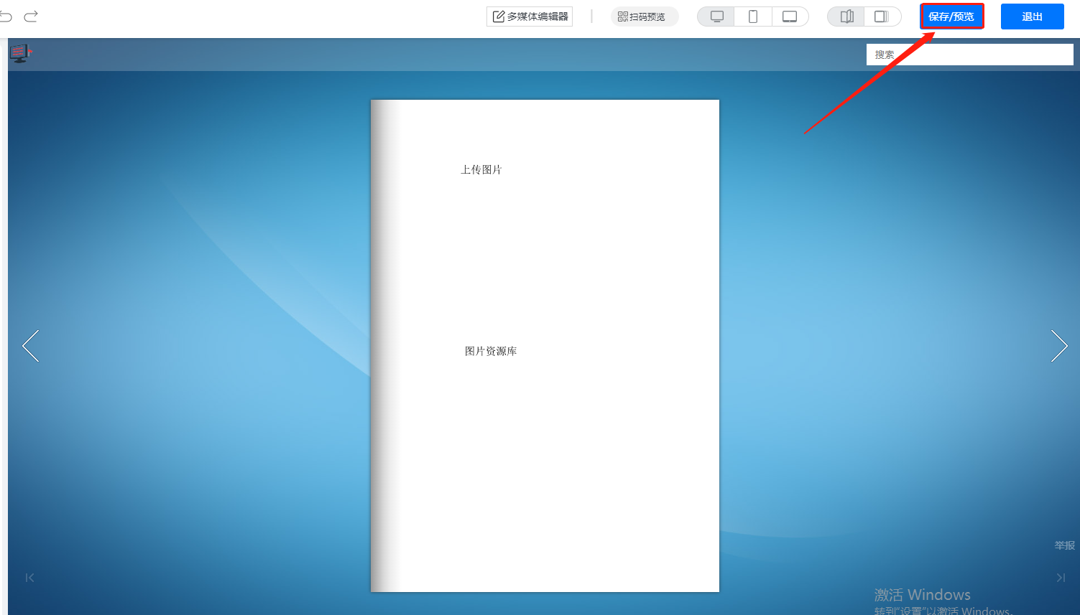The height and width of the screenshot is (615, 1080).
Task: Click the 搜索 search field
Action: pos(969,55)
